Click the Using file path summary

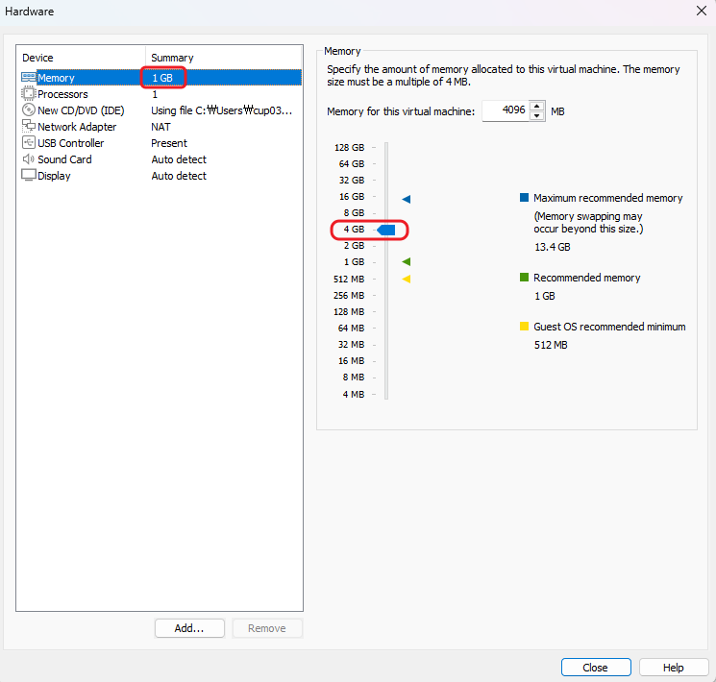pos(221,110)
